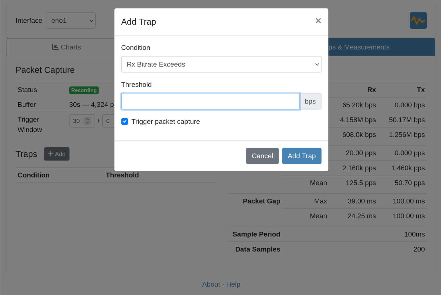Open the Condition dropdown
The height and width of the screenshot is (295, 441).
(x=221, y=64)
